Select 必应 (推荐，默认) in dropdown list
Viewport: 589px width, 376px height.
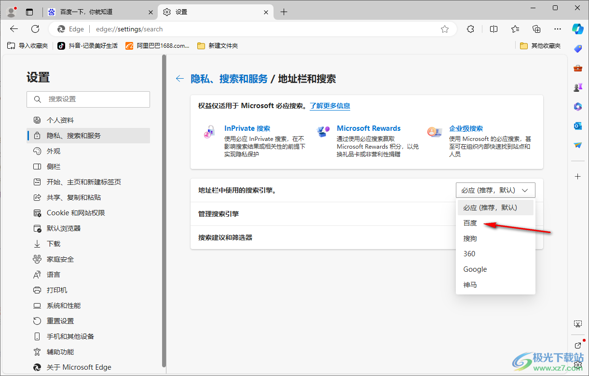(495, 208)
